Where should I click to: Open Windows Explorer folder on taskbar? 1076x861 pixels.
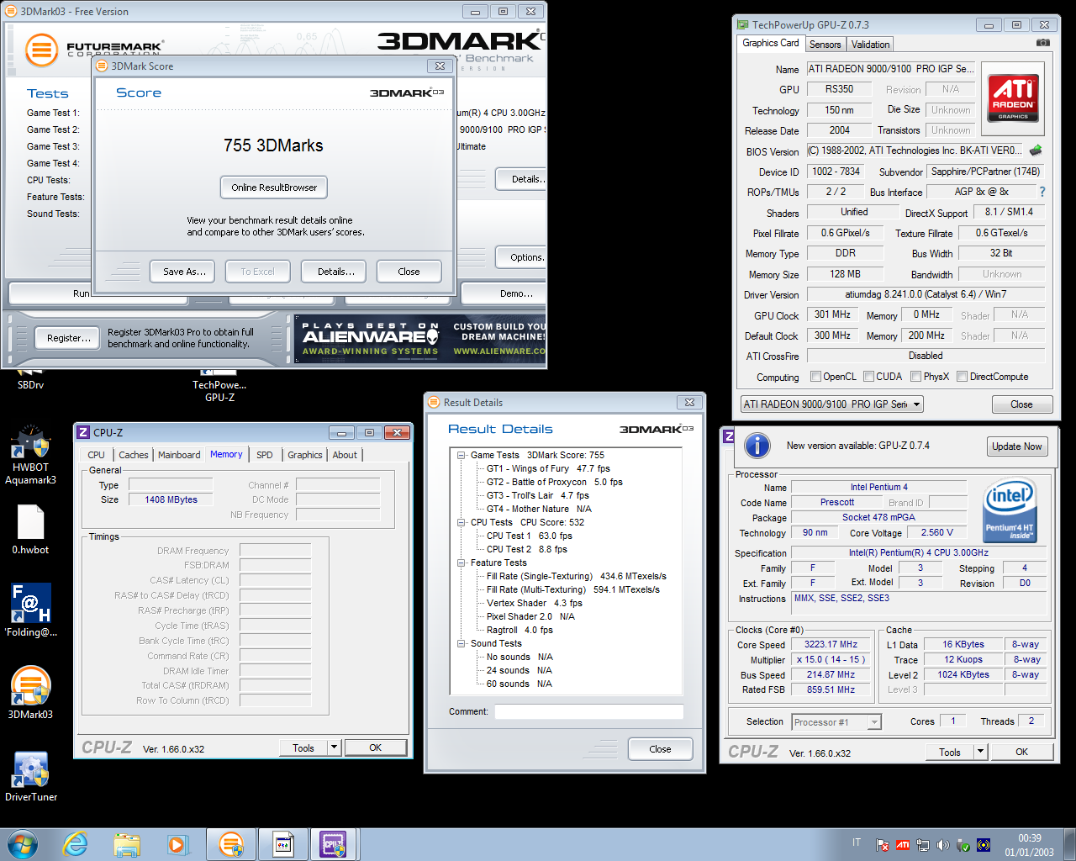tap(127, 844)
